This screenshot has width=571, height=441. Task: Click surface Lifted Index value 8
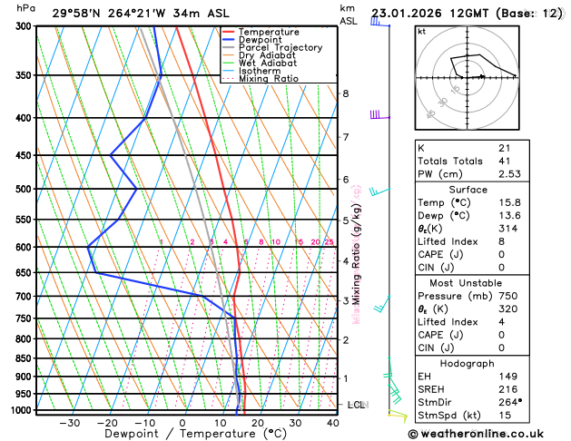click(x=501, y=241)
